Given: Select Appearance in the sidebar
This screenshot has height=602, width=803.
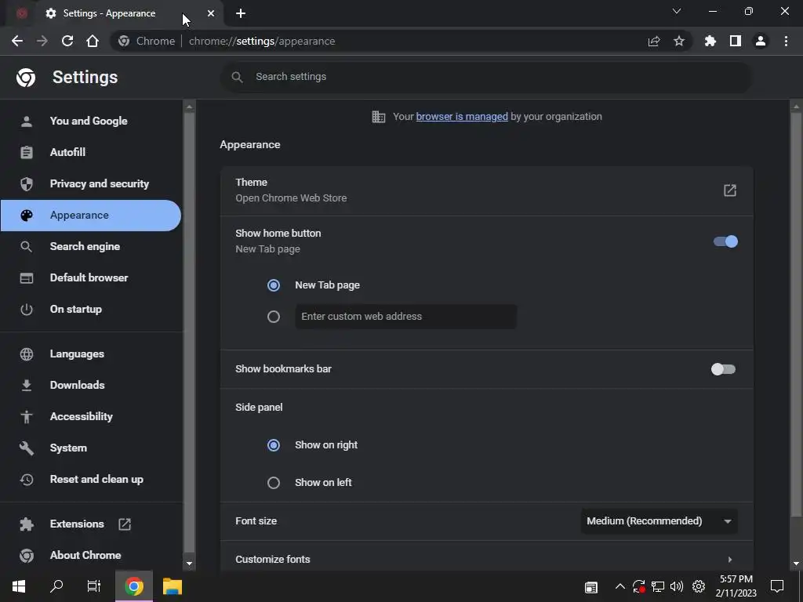Looking at the screenshot, I should [90, 215].
